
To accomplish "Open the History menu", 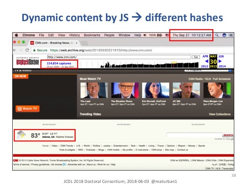I will (x=74, y=35).
